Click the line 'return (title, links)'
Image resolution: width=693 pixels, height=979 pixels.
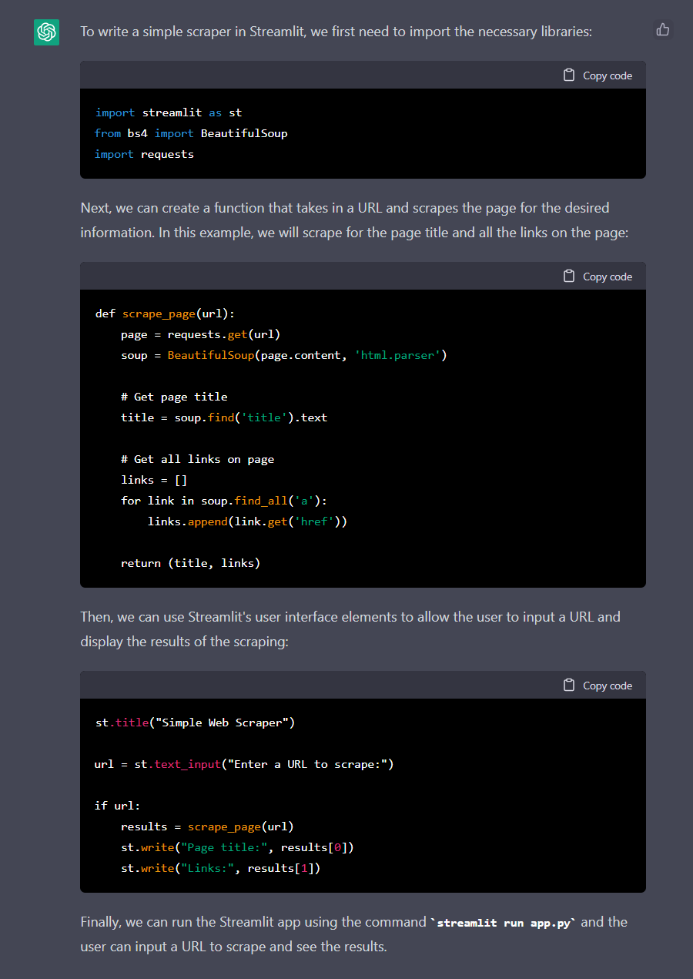point(191,563)
